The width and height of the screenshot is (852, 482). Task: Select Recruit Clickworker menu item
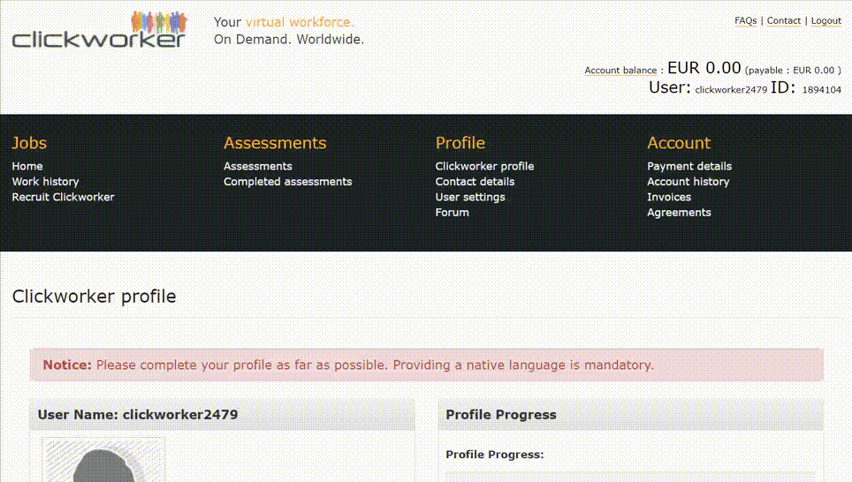point(63,197)
